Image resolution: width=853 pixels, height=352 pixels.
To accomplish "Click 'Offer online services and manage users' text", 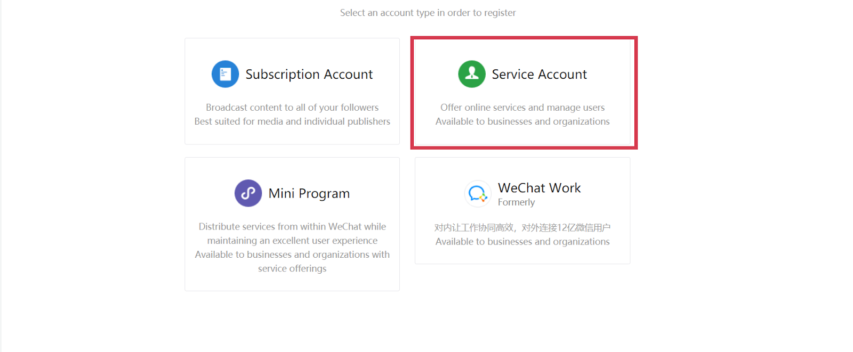I will tap(522, 108).
